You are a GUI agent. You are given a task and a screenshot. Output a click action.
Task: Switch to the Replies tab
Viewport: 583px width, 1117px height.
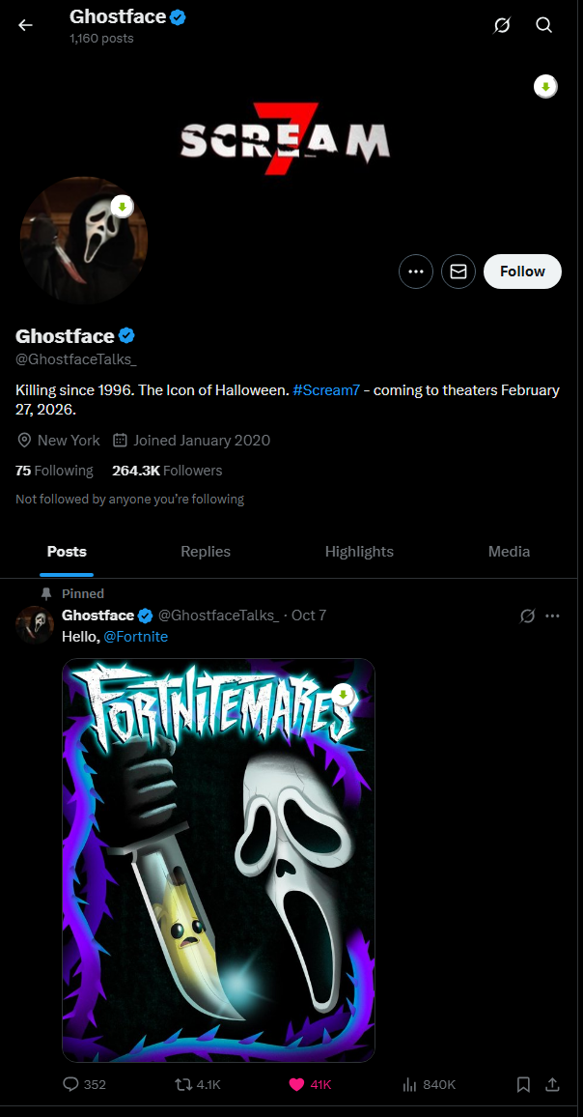click(x=206, y=552)
